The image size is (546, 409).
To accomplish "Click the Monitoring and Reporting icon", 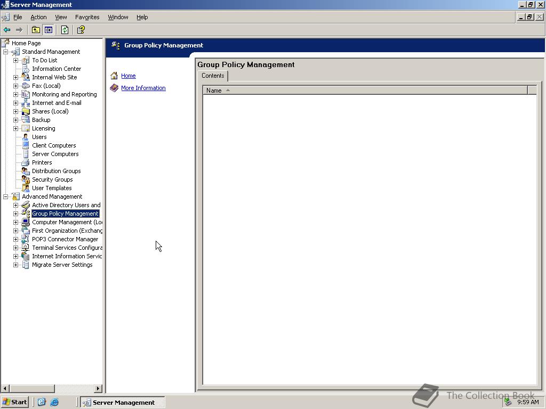I will [x=26, y=94].
